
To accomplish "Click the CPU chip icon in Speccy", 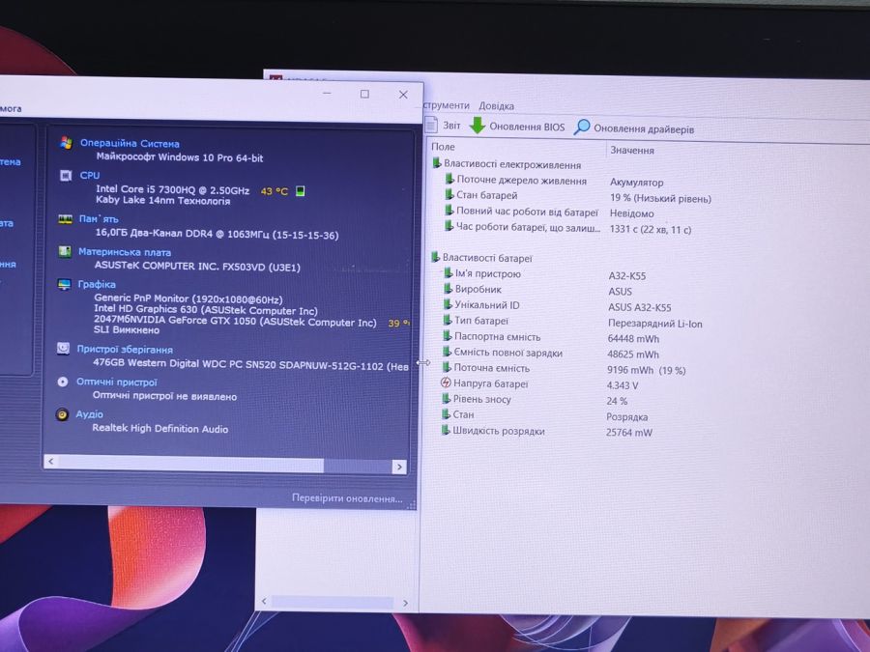I will [x=66, y=176].
